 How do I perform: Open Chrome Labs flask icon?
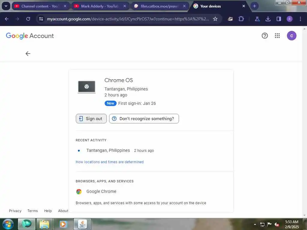click(257, 19)
